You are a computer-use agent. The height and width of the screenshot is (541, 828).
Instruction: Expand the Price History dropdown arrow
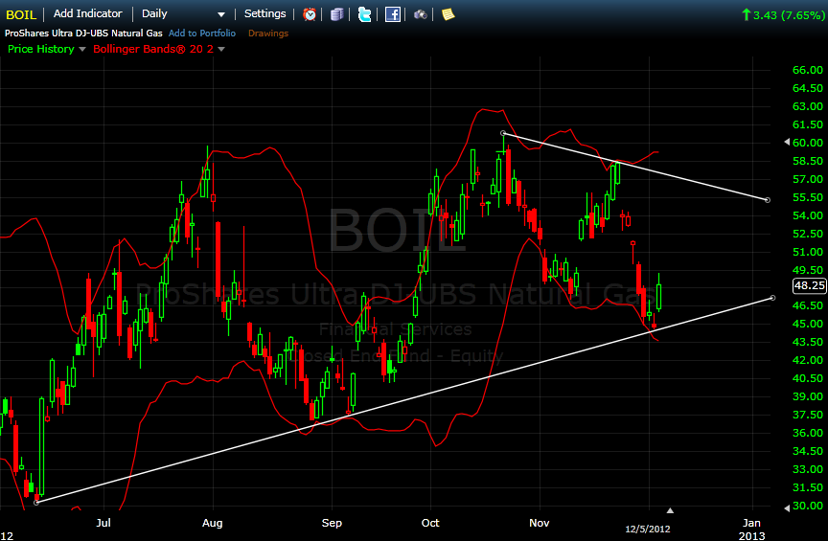point(82,49)
